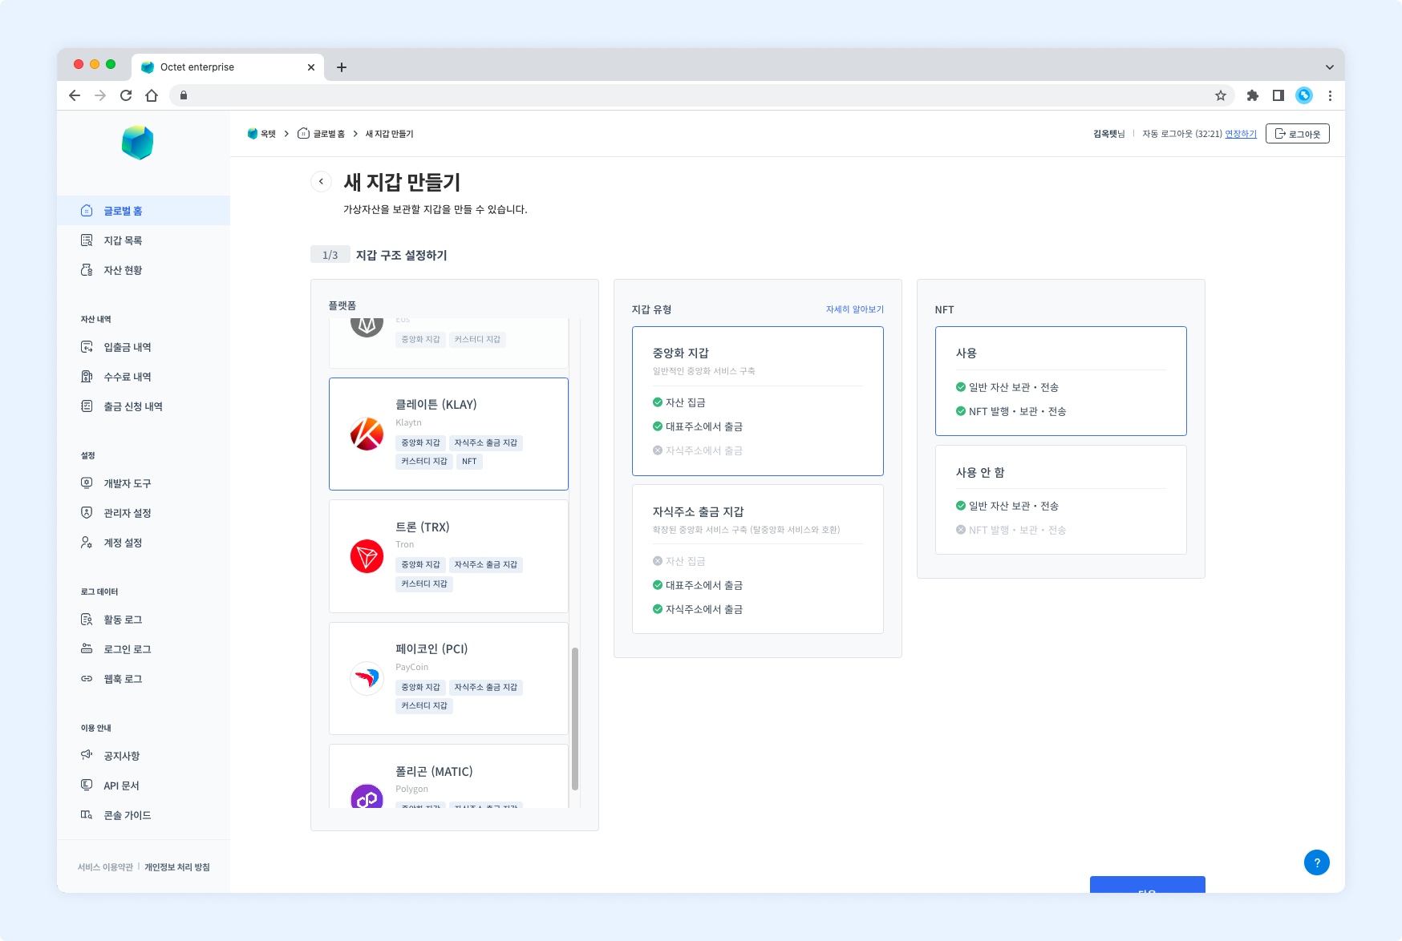This screenshot has height=941, width=1402.
Task: Open 자산 현황 sidebar item
Action: (144, 270)
